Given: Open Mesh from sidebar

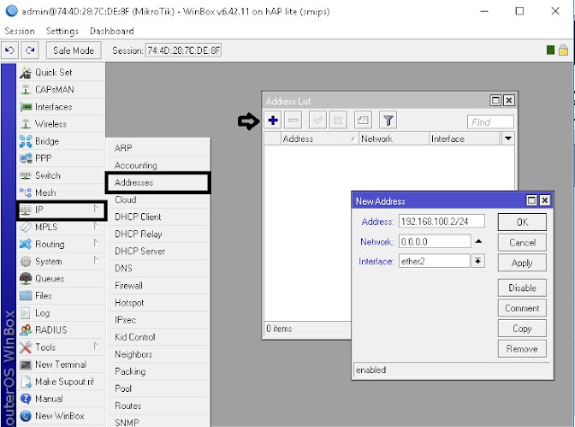Looking at the screenshot, I should (61, 192).
